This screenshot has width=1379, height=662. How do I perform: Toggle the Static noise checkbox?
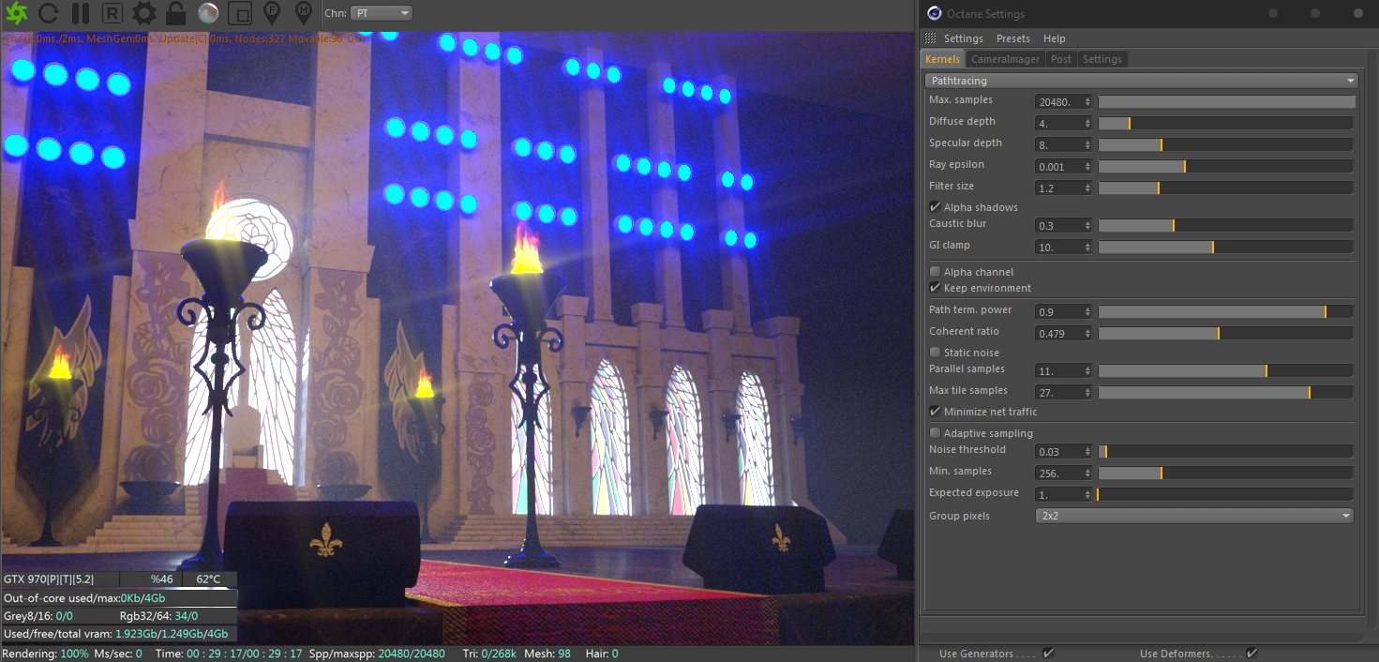coord(935,353)
